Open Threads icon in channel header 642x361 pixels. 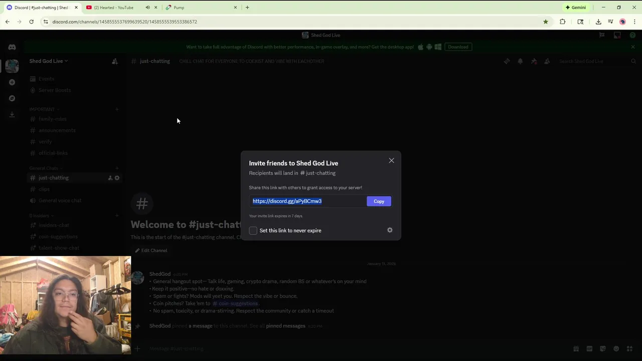click(507, 61)
